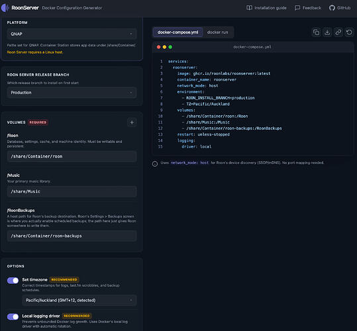Click the RoonServer logo icon
This screenshot has width=357, height=331.
5,8
